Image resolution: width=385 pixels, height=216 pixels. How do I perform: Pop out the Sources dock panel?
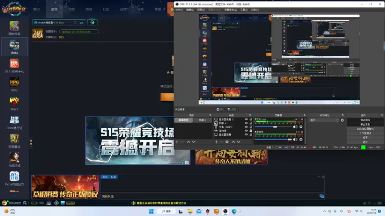pyautogui.click(x=250, y=115)
